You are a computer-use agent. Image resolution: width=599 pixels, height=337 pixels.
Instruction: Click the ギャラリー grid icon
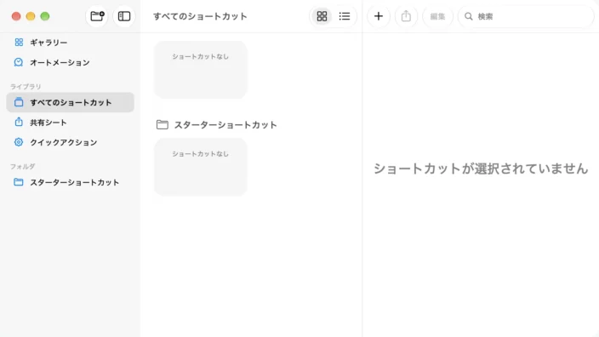pos(19,42)
